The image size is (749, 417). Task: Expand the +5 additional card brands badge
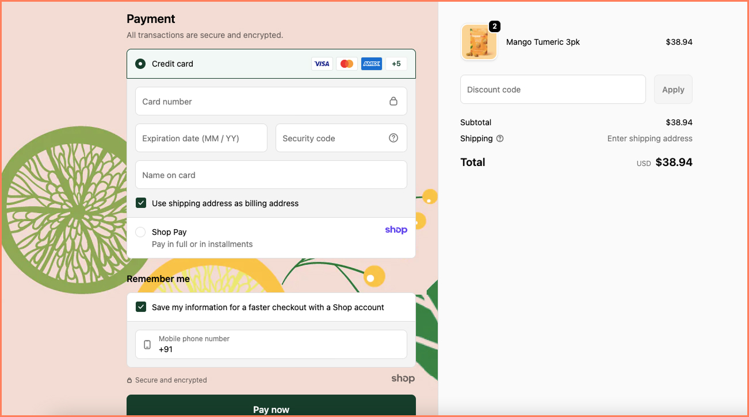click(396, 63)
